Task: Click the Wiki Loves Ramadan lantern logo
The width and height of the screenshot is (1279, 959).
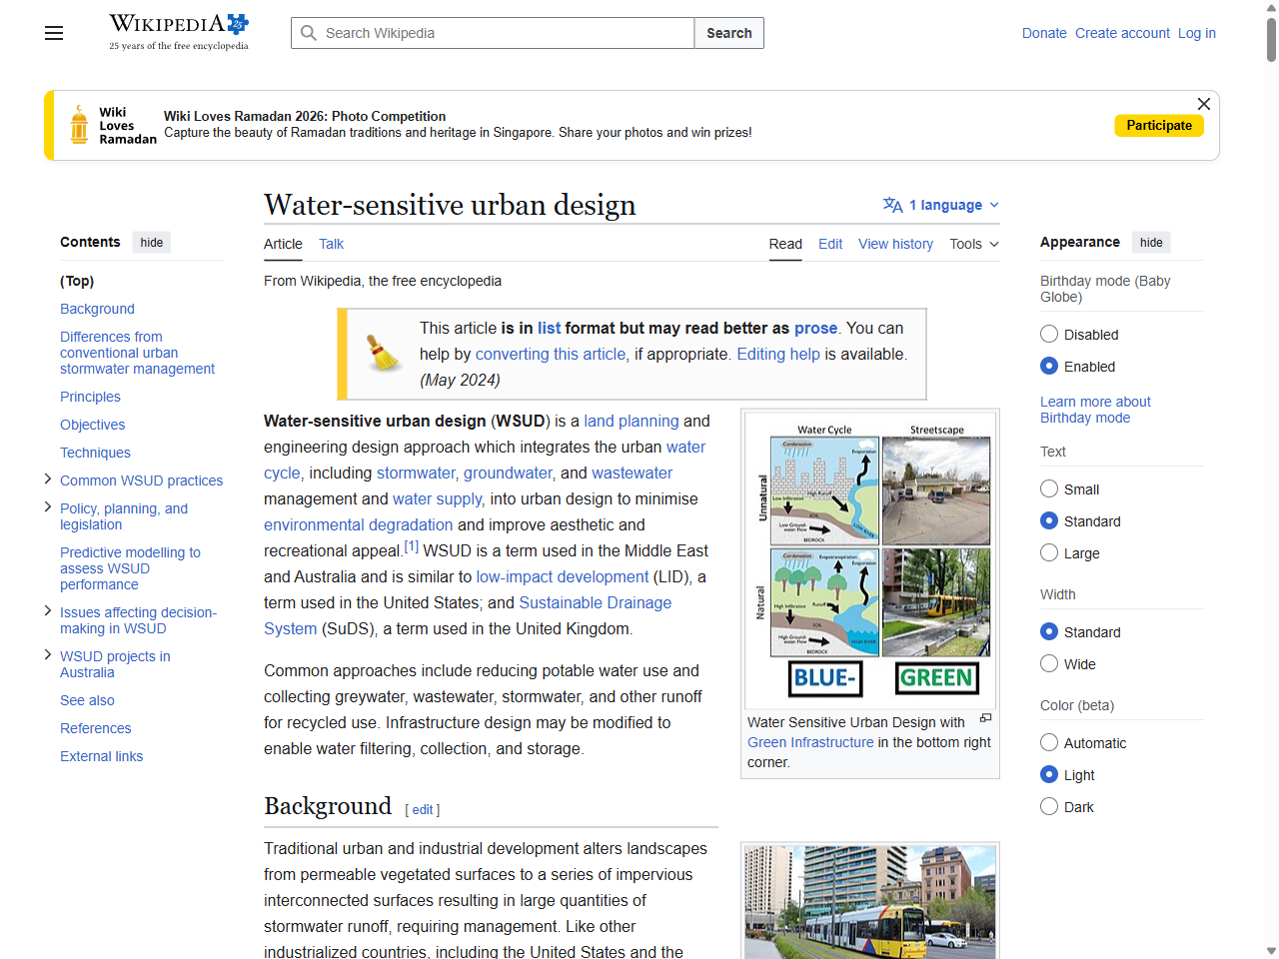Action: 79,124
